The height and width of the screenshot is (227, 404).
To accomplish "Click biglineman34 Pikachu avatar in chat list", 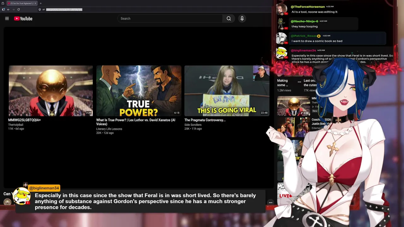I will tap(281, 53).
